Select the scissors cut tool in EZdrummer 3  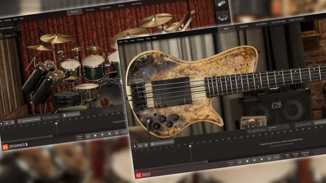tap(12, 122)
